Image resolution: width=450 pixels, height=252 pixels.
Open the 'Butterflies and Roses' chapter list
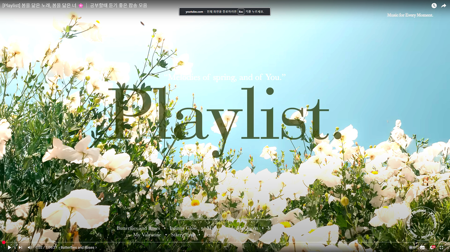77,247
